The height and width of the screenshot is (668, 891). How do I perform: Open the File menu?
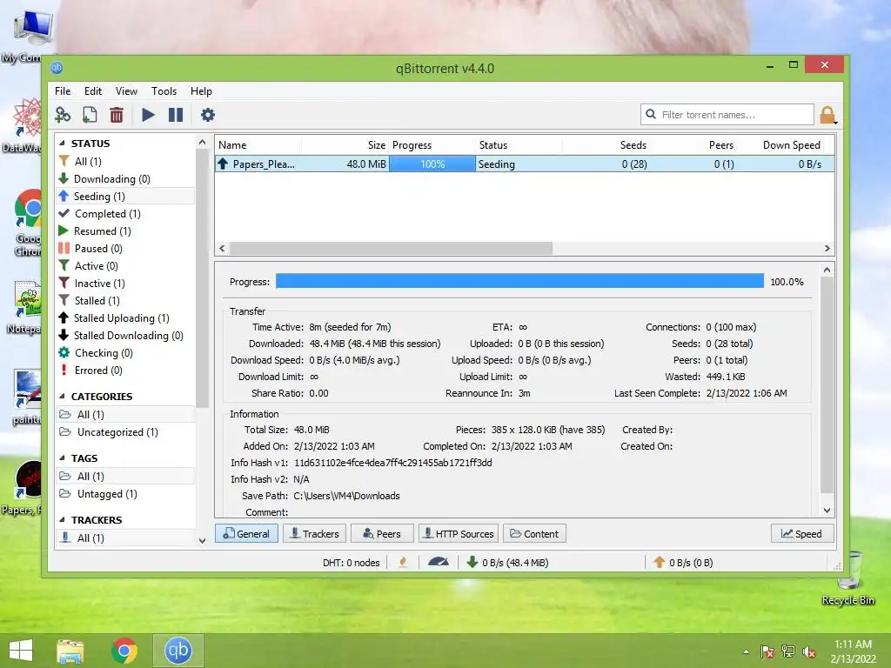63,90
